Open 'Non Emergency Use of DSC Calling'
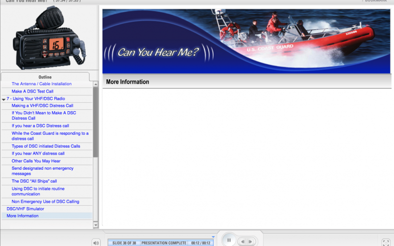The width and height of the screenshot is (394, 246). tap(45, 202)
